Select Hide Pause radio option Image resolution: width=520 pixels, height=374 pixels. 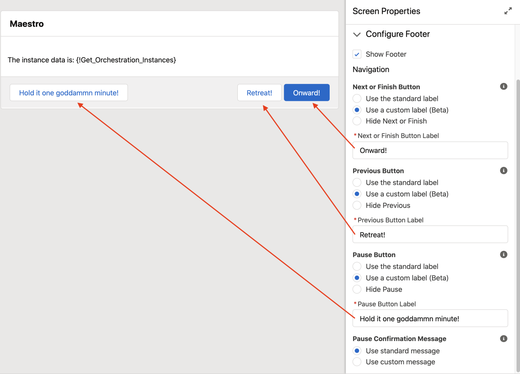(357, 289)
